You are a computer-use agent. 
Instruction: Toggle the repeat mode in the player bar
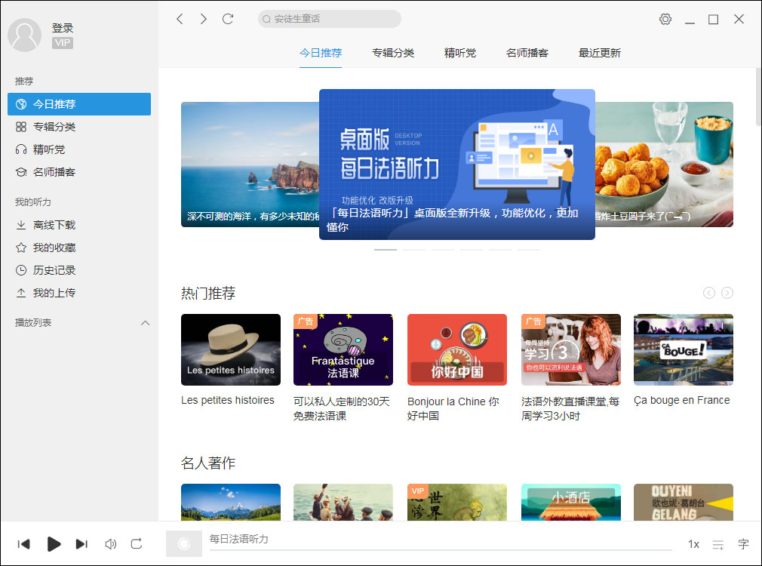(x=137, y=543)
